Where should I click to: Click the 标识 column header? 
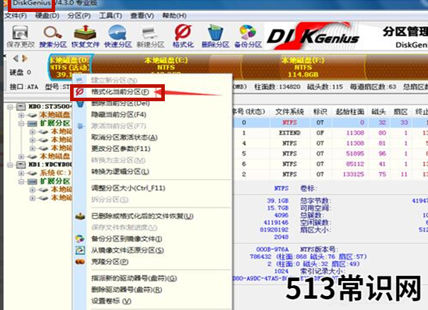(x=320, y=112)
